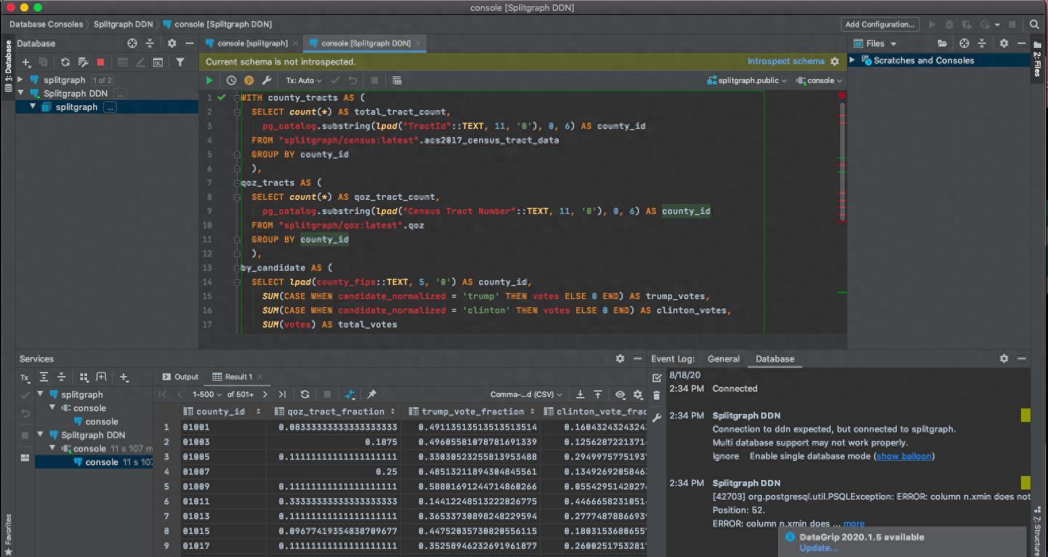Image resolution: width=1048 pixels, height=557 pixels.
Task: Open the Tx: Auto transaction mode dropdown
Action: [x=304, y=80]
